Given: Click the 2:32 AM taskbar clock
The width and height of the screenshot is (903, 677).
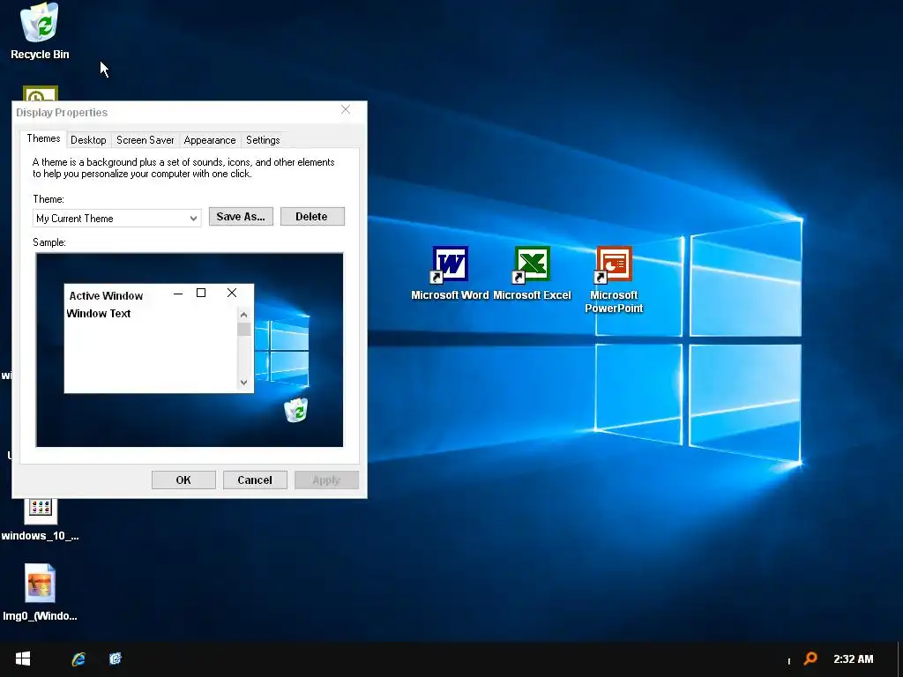Looking at the screenshot, I should click(853, 659).
